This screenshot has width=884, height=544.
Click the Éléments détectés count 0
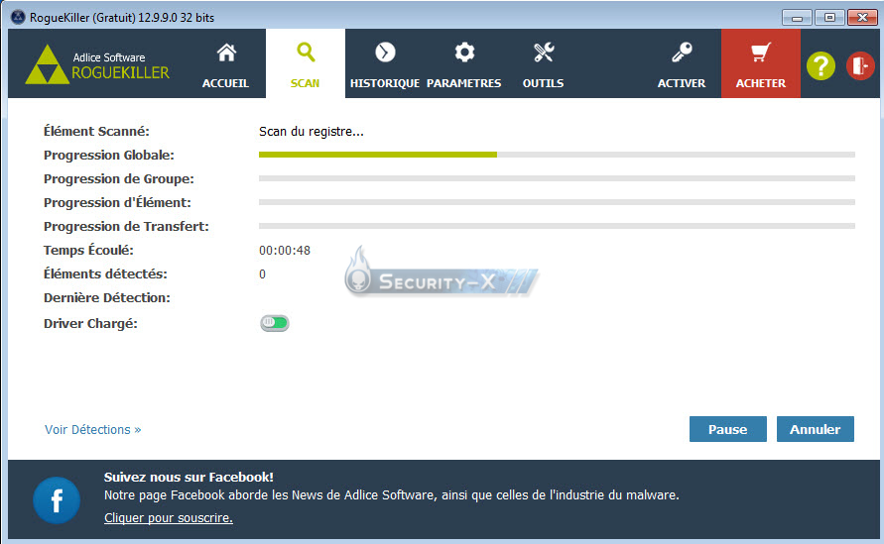262,274
